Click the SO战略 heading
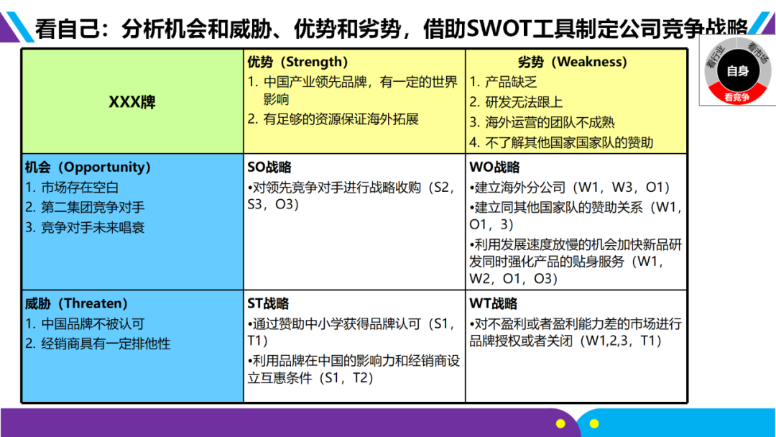Image resolution: width=776 pixels, height=437 pixels. click(269, 167)
